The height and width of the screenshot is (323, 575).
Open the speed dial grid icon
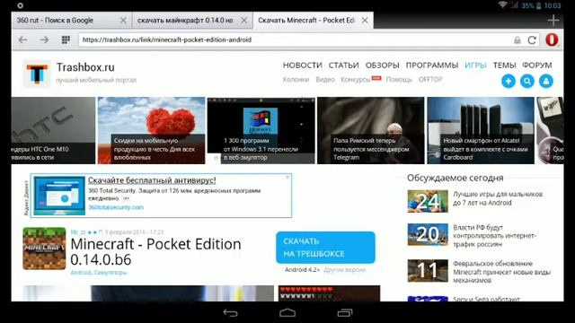coord(66,39)
